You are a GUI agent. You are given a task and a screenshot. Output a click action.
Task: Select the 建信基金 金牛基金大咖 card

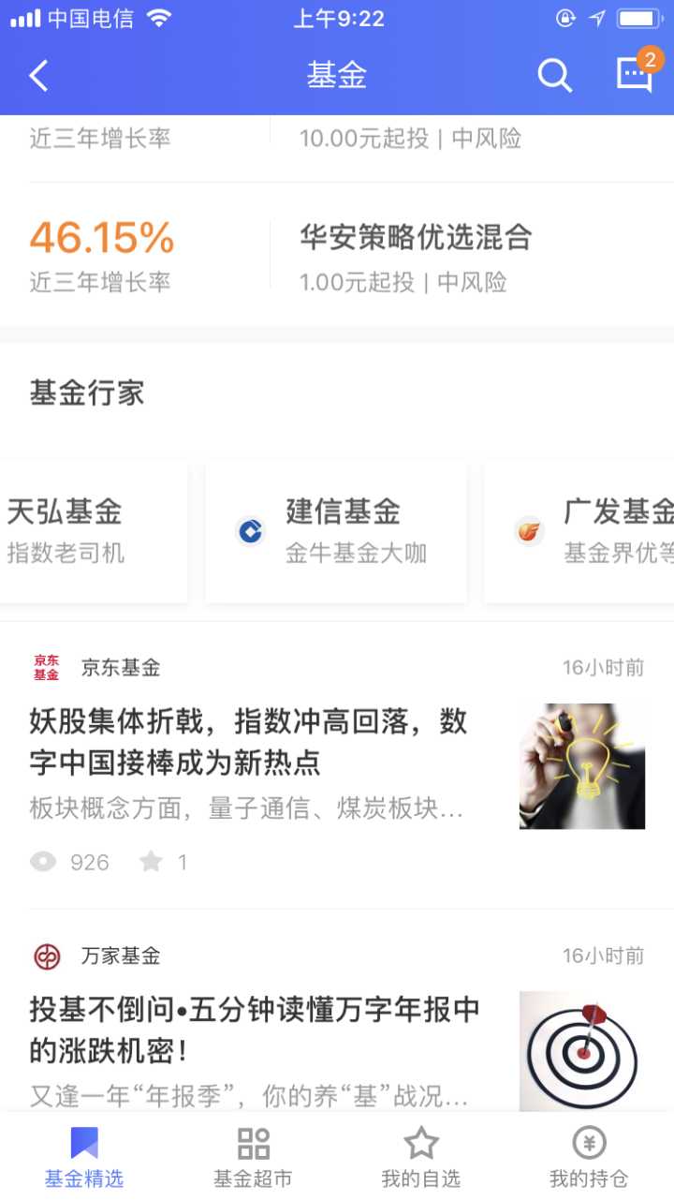pyautogui.click(x=336, y=532)
